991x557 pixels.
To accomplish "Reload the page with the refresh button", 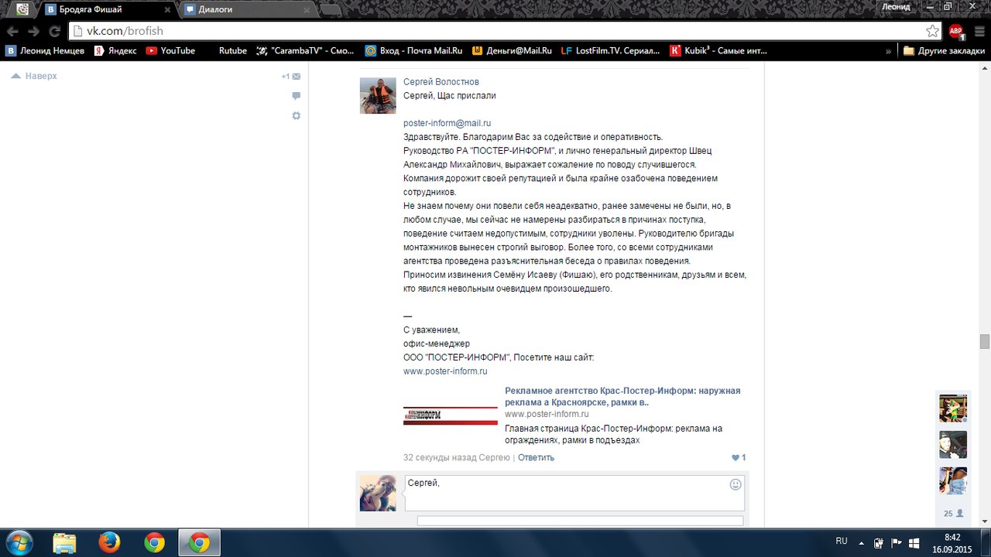I will 54,32.
